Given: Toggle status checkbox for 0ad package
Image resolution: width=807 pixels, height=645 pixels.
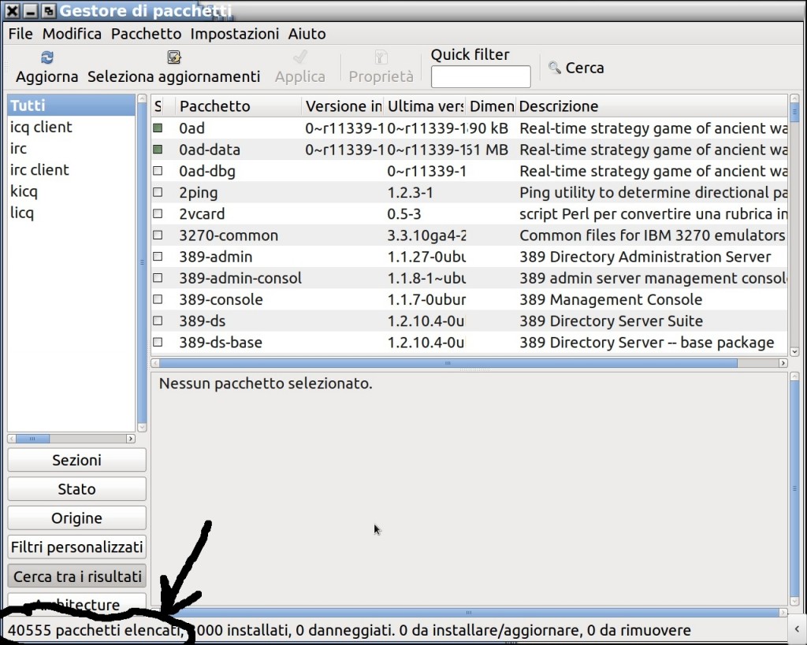Looking at the screenshot, I should click(158, 128).
